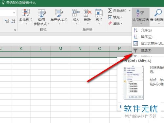Image resolution: width=164 pixels, height=123 pixels.
Task: Expand the Insert (插入) dropdown arrow
Action: (76, 24)
